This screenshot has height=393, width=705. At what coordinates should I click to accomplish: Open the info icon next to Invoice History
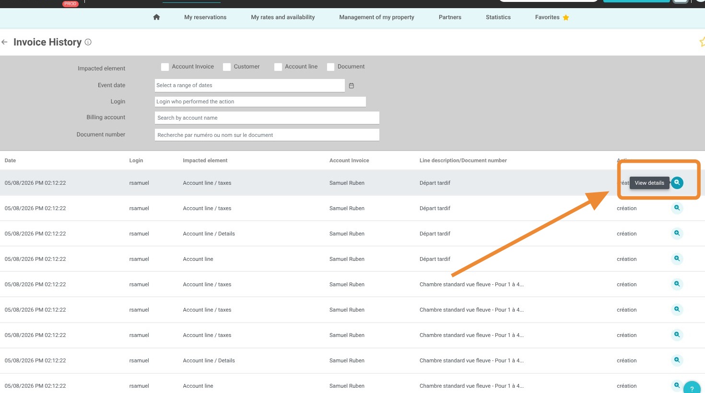[88, 42]
